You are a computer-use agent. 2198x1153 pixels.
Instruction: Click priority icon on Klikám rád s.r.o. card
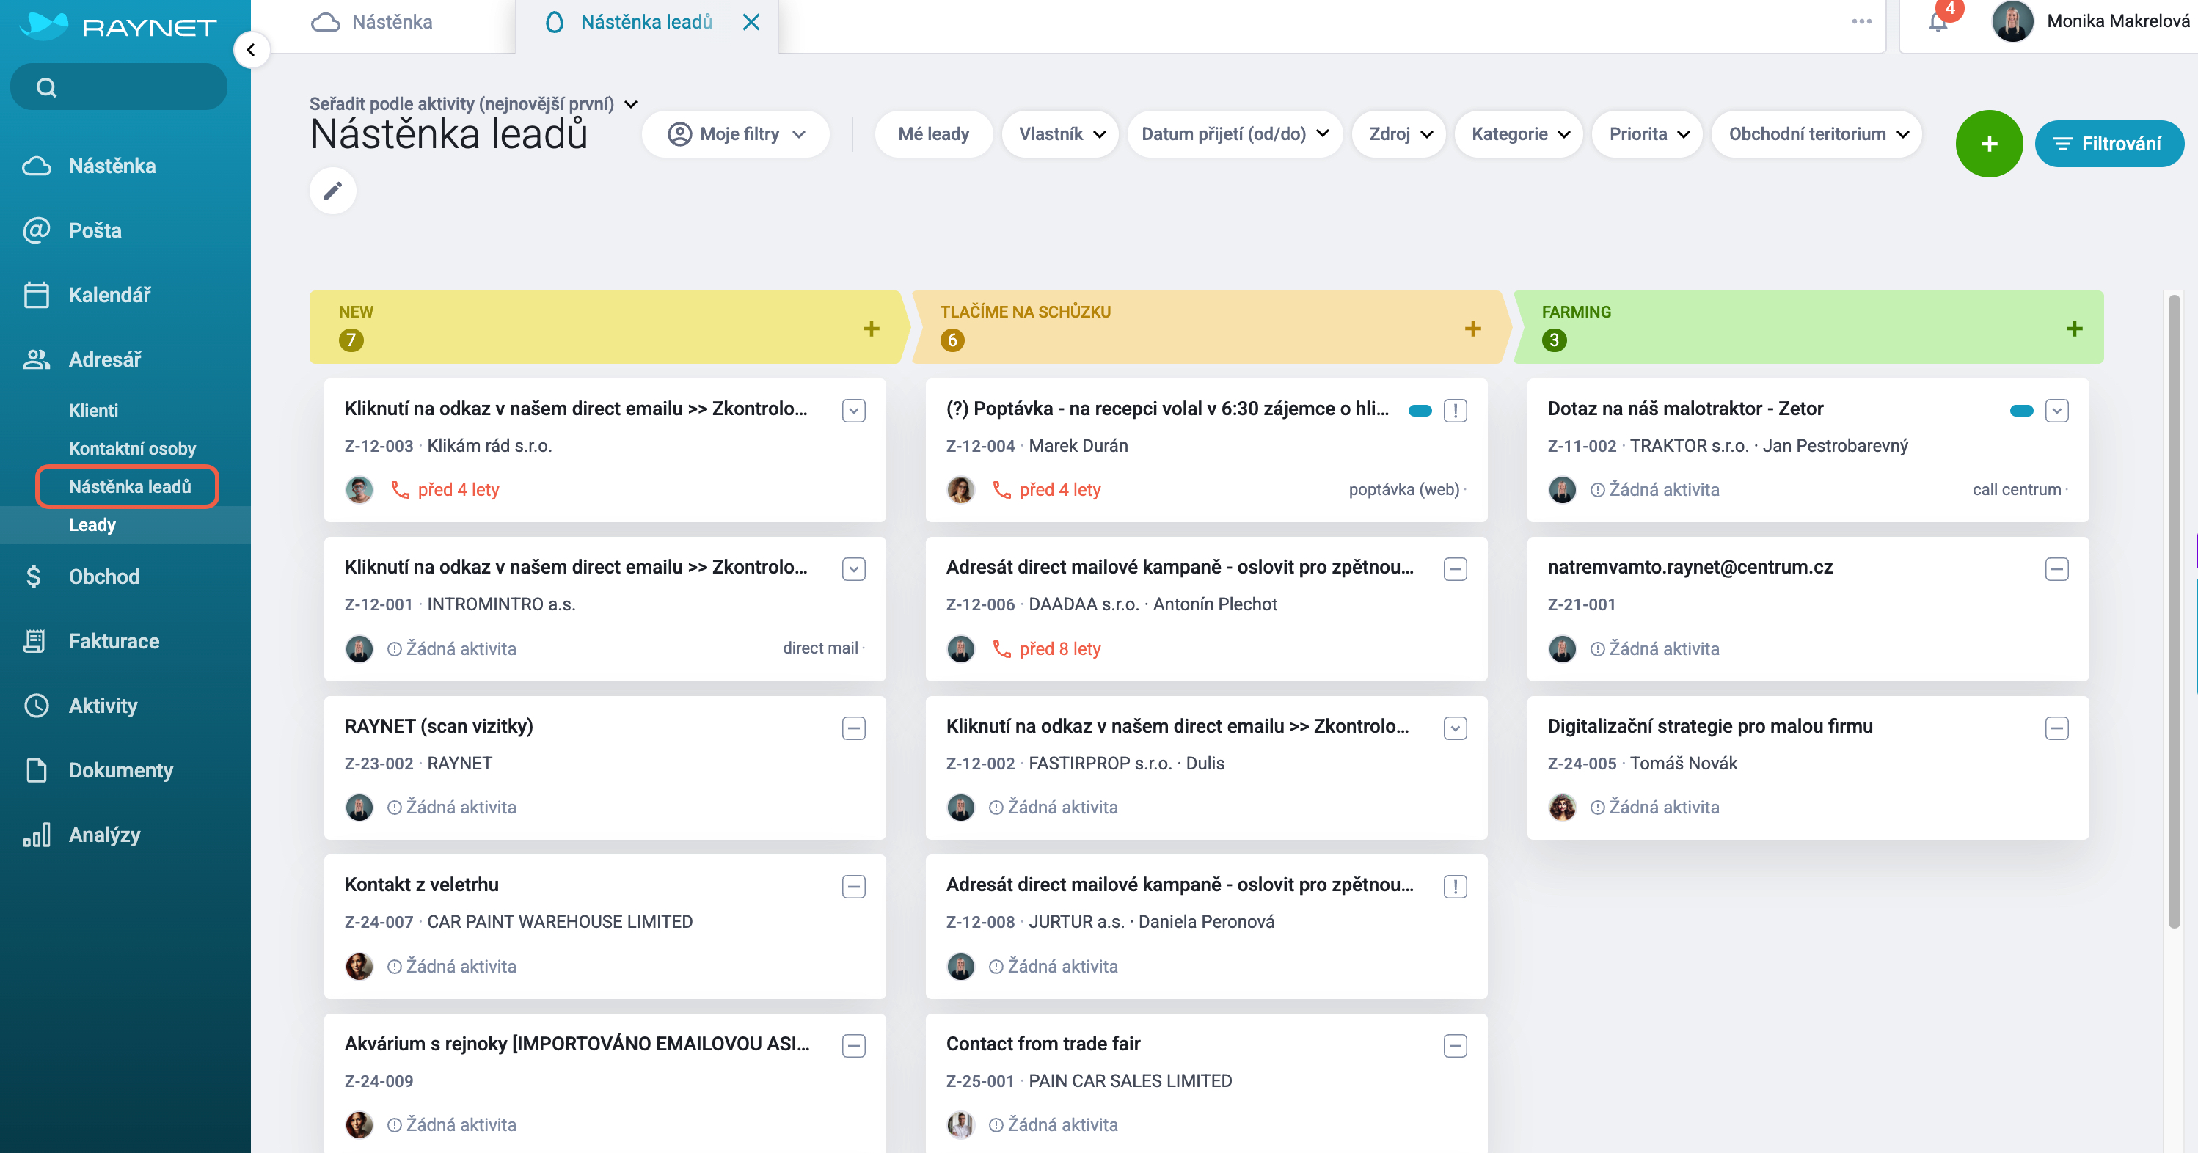854,411
